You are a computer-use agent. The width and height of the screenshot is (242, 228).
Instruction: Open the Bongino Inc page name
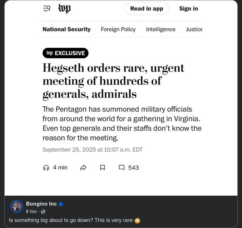[x=41, y=204]
